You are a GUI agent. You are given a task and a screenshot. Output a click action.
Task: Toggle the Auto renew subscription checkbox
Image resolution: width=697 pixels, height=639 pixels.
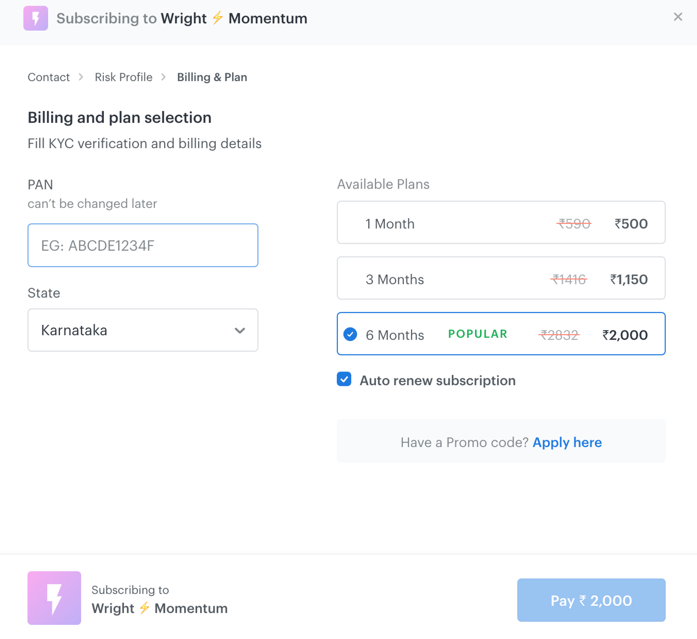click(x=344, y=379)
